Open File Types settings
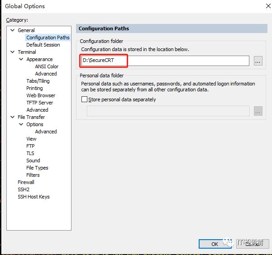The height and width of the screenshot is (255, 272). coord(37,168)
